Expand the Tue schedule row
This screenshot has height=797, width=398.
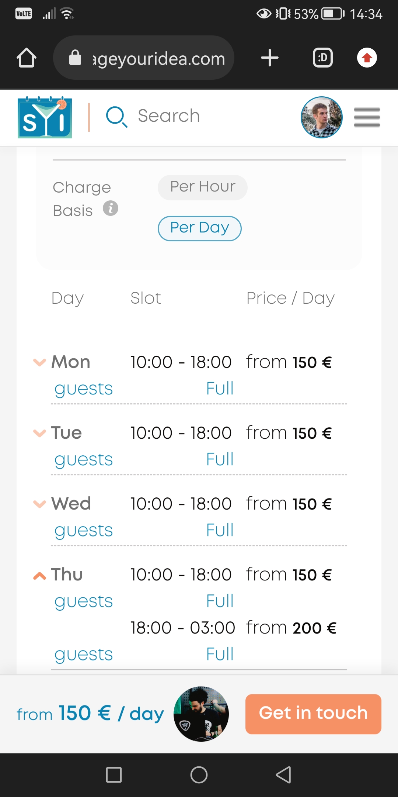tap(40, 433)
